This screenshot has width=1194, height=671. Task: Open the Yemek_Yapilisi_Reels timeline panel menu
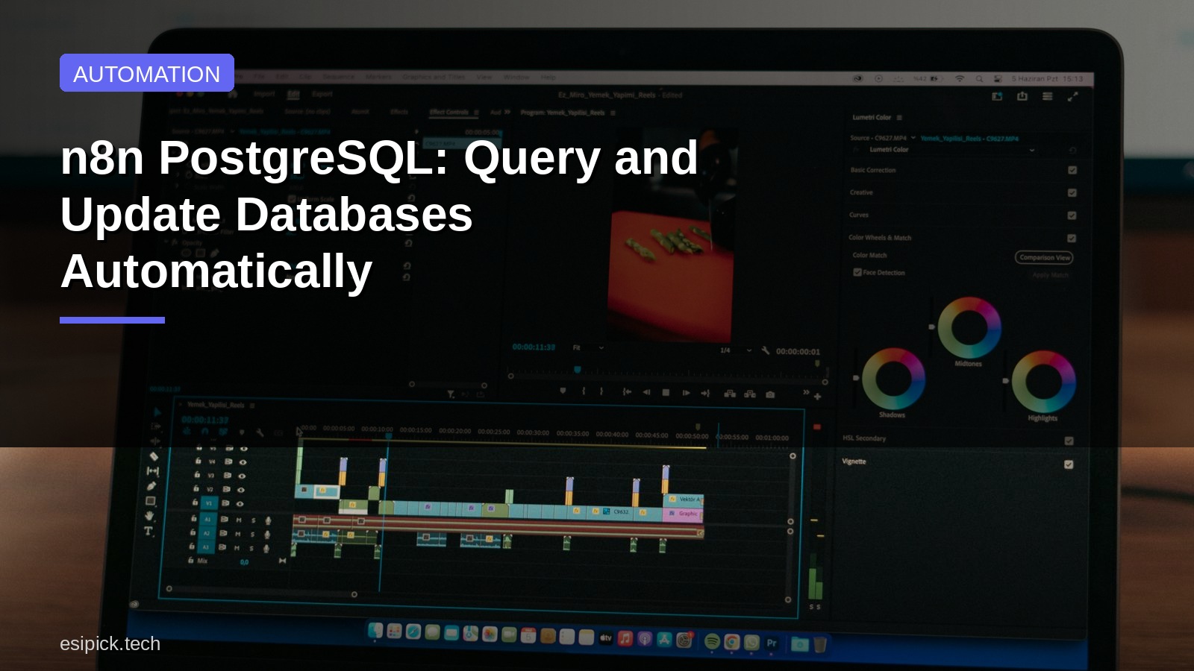(252, 406)
